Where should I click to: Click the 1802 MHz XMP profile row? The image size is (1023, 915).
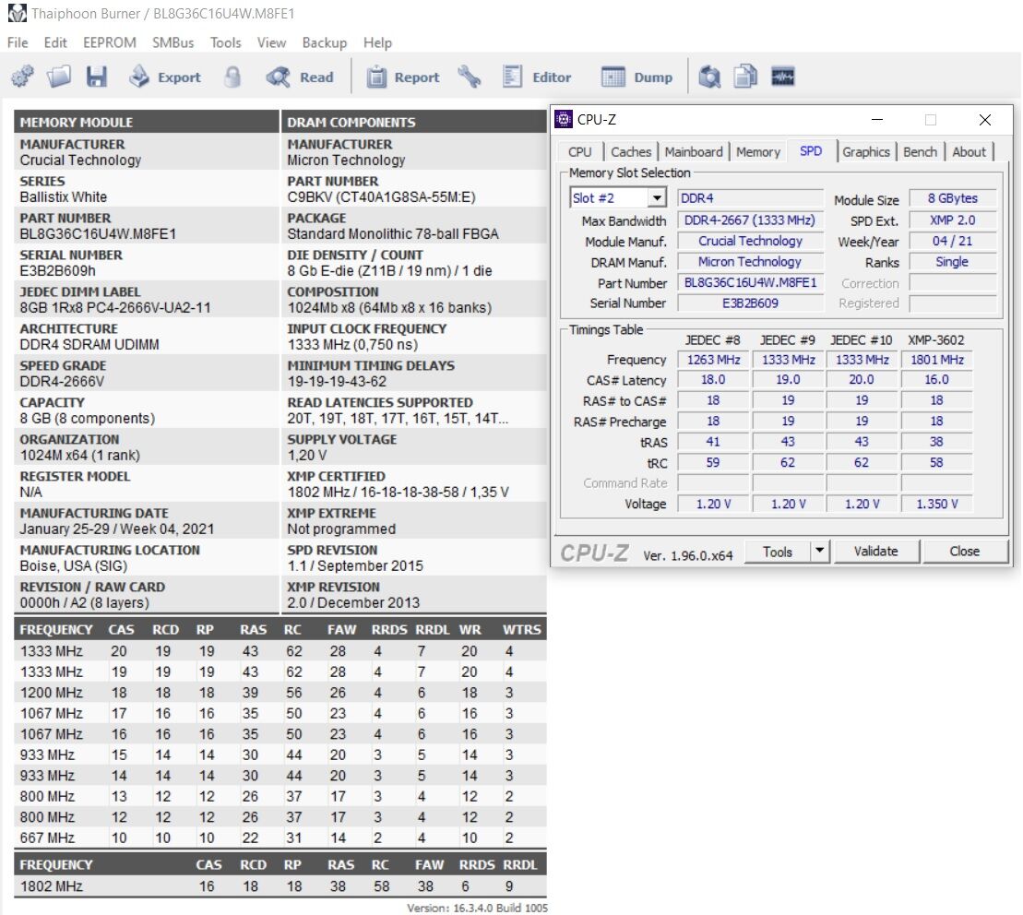point(280,885)
